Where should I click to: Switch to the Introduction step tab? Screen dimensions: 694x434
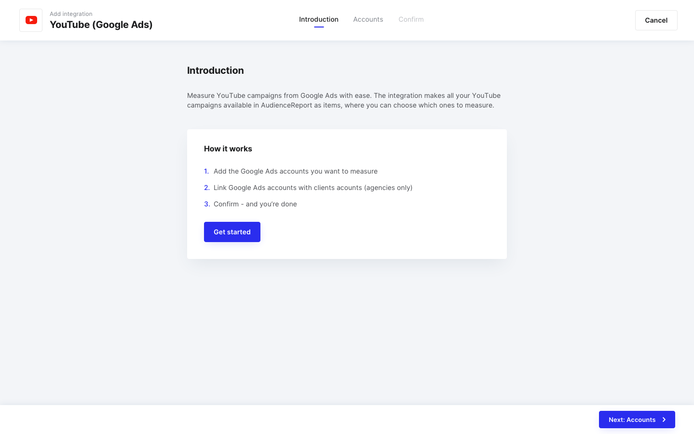coord(319,19)
